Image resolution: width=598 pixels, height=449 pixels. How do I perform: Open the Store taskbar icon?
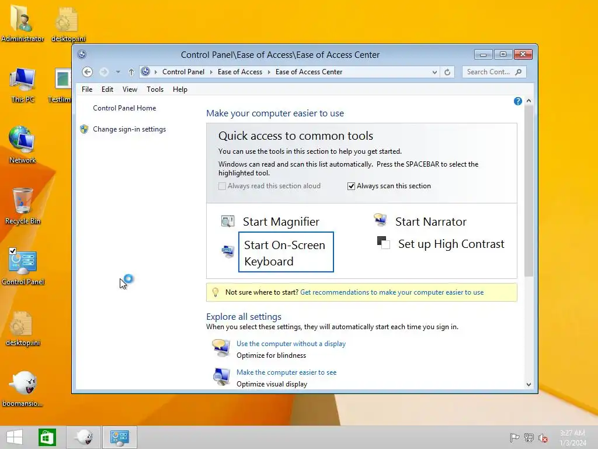47,437
